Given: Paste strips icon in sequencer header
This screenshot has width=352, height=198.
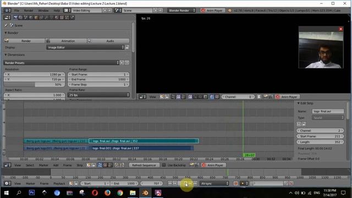Looking at the screenshot, I should coord(122,165).
